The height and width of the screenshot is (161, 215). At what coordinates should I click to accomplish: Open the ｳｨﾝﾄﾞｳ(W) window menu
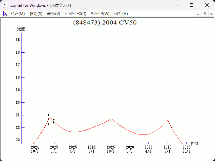point(100,14)
